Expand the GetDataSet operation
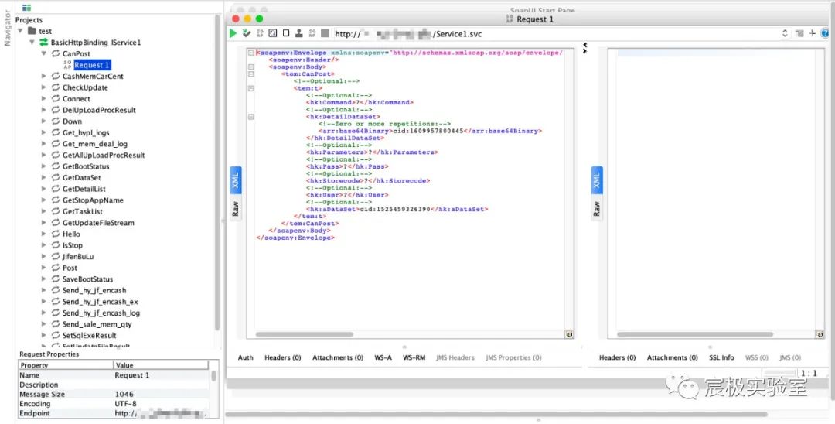This screenshot has height=424, width=835. point(43,177)
